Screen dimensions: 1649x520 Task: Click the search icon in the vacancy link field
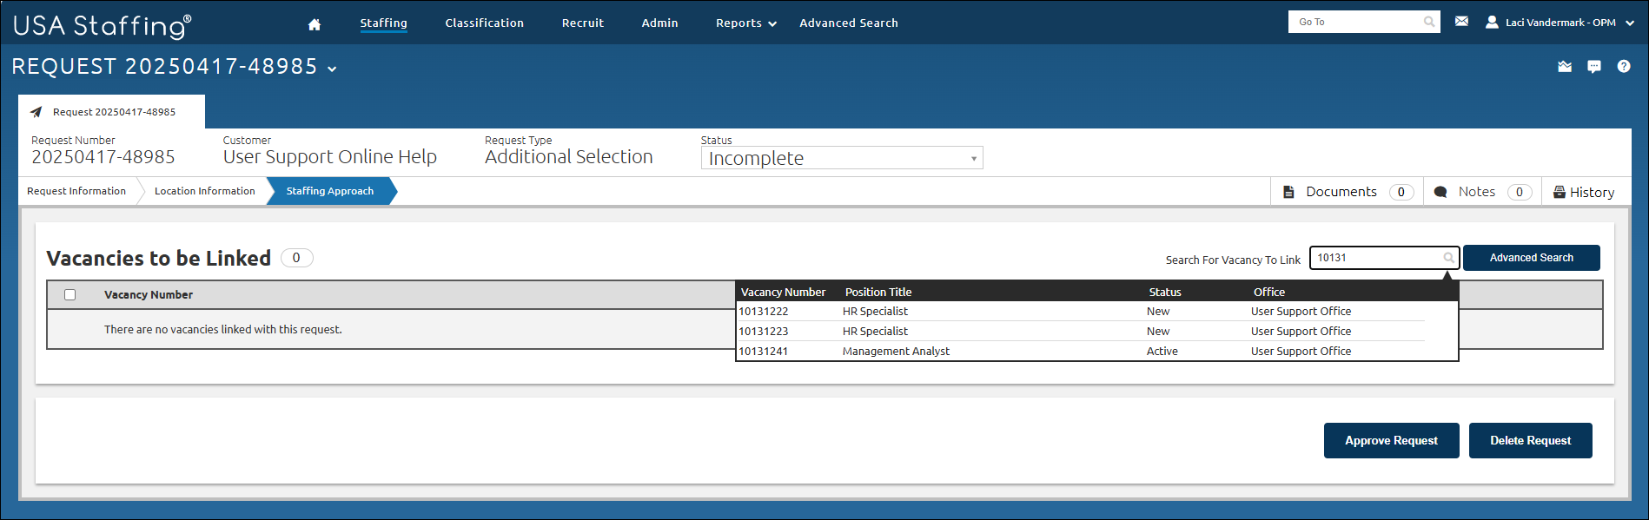(x=1448, y=258)
